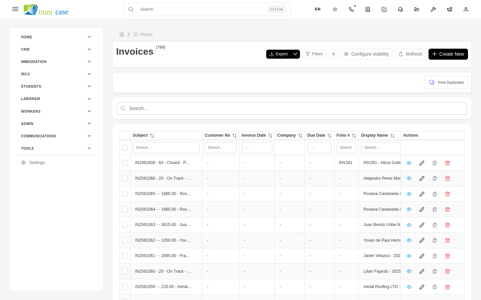Image resolution: width=481 pixels, height=300 pixels.
Task: Focus the global Search box with Ctrl+K
Action: tap(207, 9)
